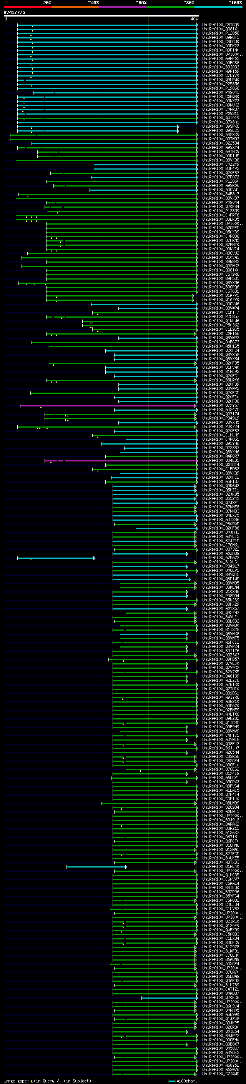
Task: Select label UniRef100_A7QPE5
Action: (221, 228)
